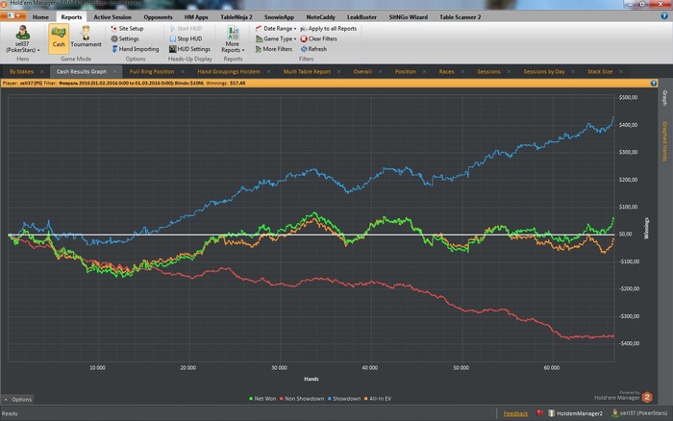Screen dimensions: 673x421
Task: Toggle the Non Showdown legend entry
Action: (302, 399)
